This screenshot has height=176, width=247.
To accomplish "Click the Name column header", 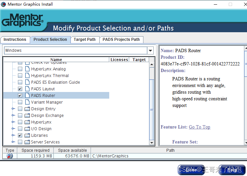I will 56,59.
